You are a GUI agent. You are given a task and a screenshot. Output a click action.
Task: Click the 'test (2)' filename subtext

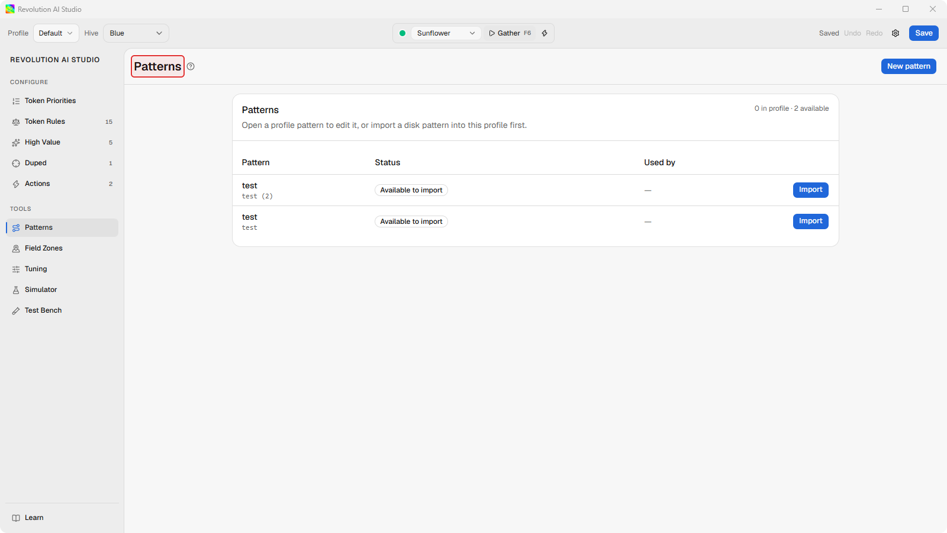pos(257,196)
